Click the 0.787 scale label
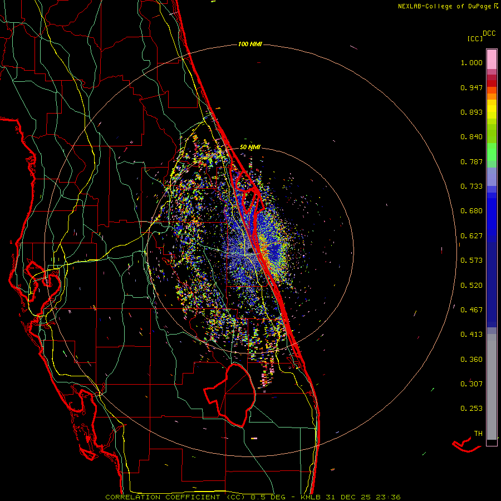Image resolution: width=501 pixels, height=501 pixels. [x=471, y=161]
